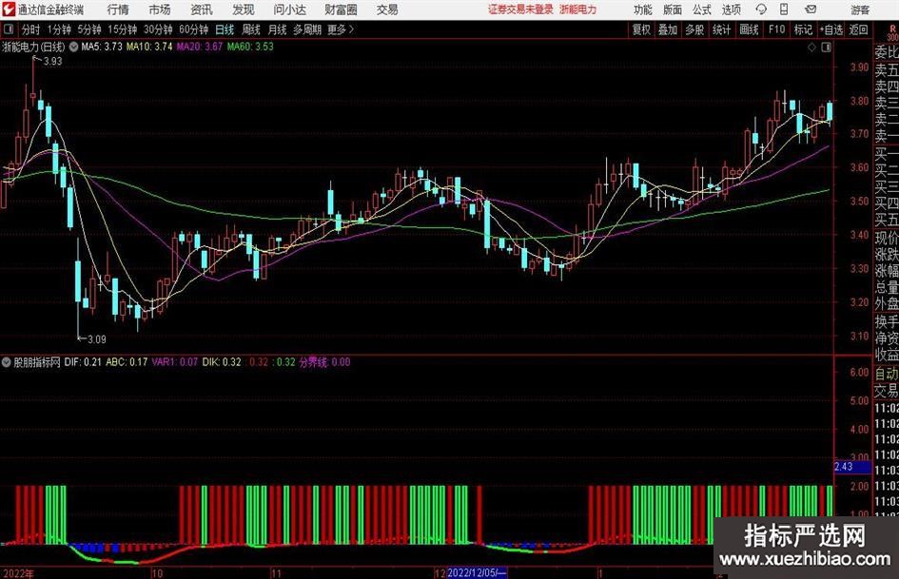This screenshot has width=899, height=579.
Task: Add stock via +自选 button
Action: (831, 29)
